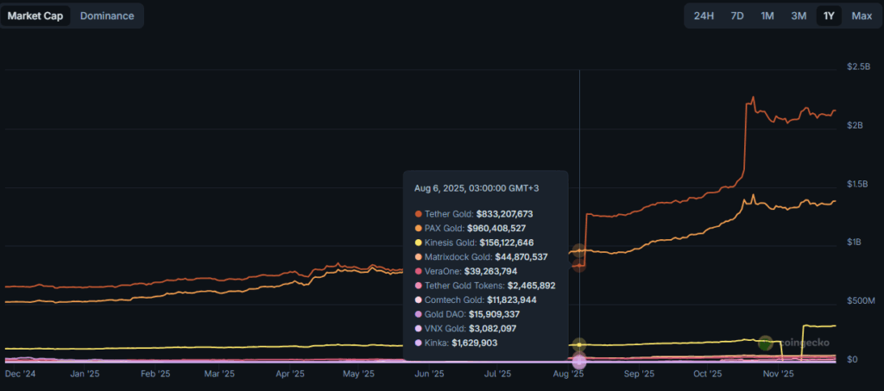Click the Kinesis Gold yellow legend dot
The width and height of the screenshot is (884, 391).
click(x=419, y=243)
